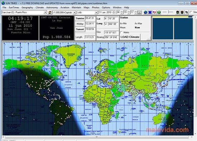The height and width of the screenshot is (141, 197).
Task: Open the >1,000,000+Capitals filter dropdown
Action: pyautogui.click(x=74, y=13)
